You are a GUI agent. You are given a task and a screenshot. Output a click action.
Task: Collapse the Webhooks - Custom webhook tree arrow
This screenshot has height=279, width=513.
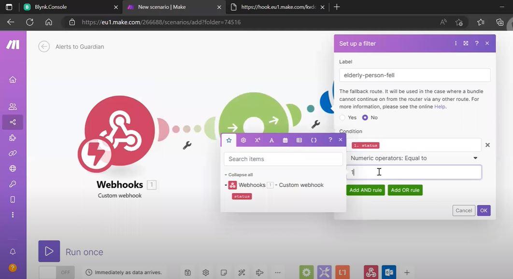(x=226, y=185)
